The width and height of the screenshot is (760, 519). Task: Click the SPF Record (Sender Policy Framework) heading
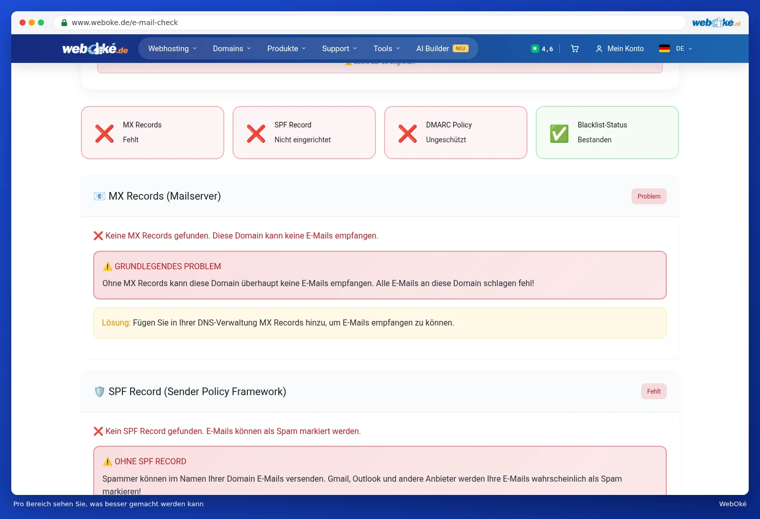[x=197, y=392]
